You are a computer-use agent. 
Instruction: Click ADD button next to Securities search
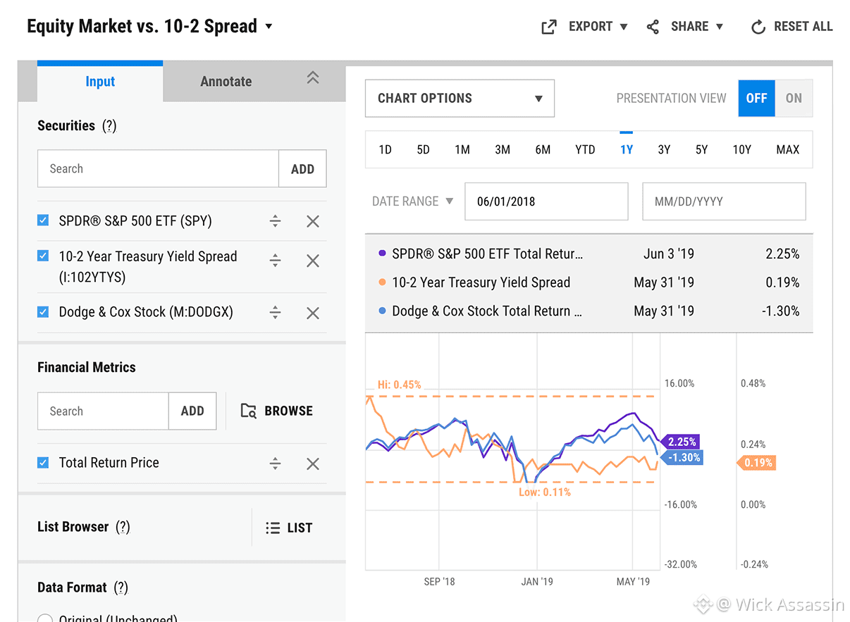302,168
